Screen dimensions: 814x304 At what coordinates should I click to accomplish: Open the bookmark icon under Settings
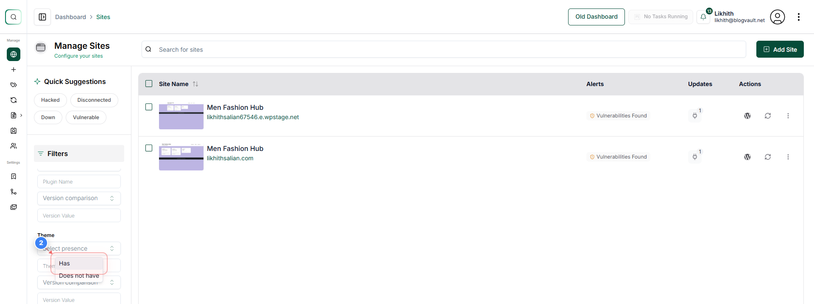pos(14,176)
